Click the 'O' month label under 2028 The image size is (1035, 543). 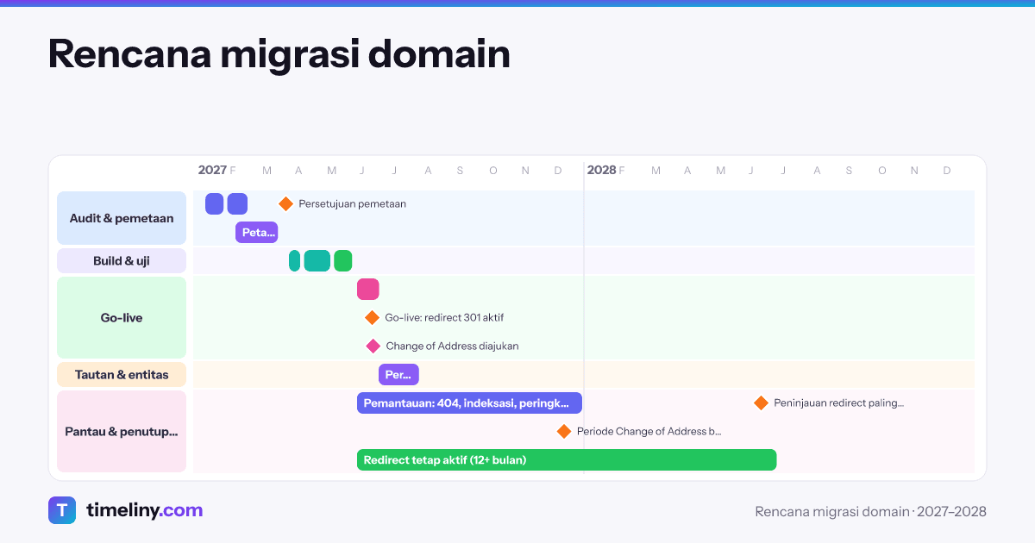point(881,171)
